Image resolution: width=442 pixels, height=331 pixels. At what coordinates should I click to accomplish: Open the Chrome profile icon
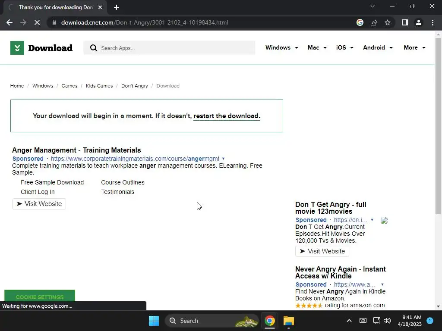(x=419, y=22)
